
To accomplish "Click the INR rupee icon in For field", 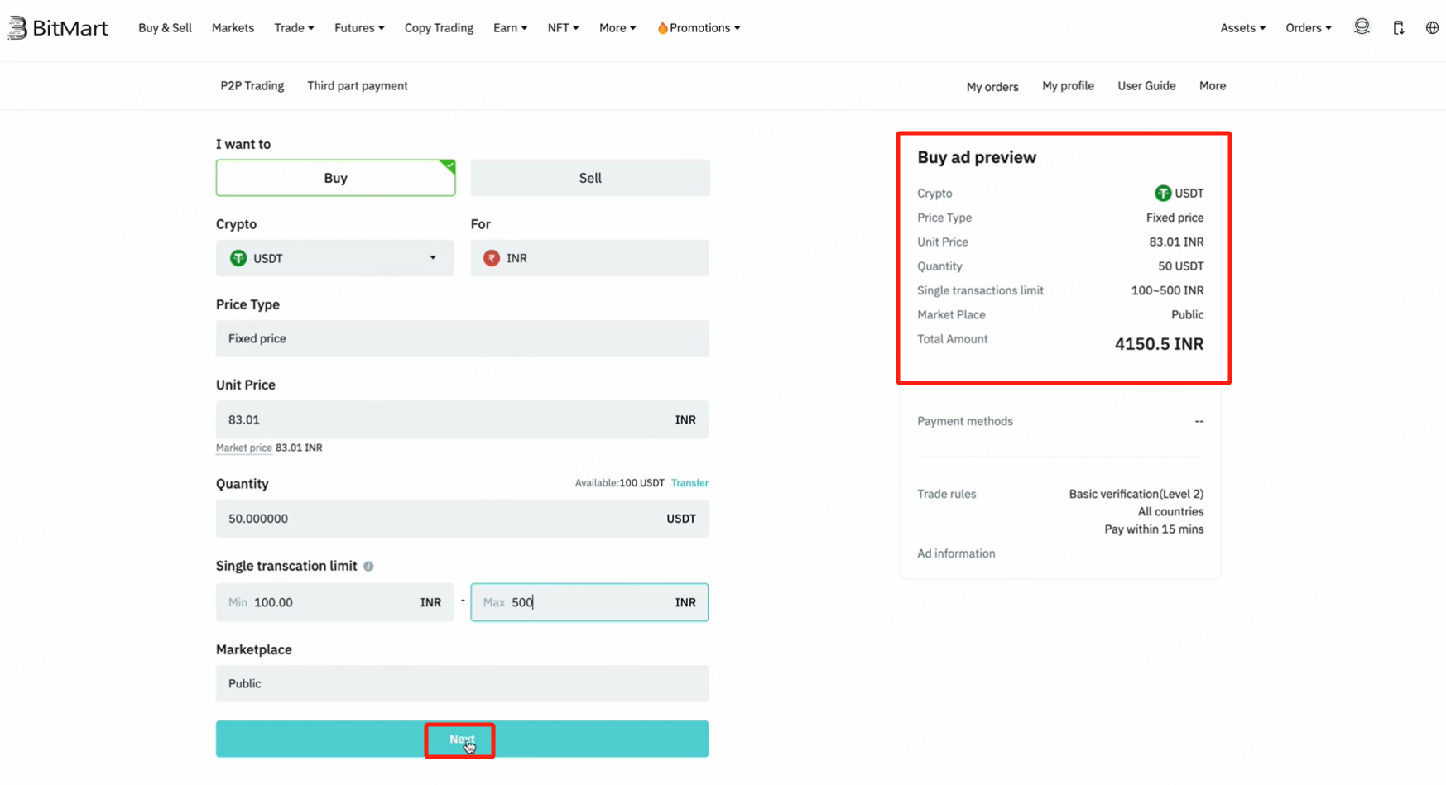I will [x=492, y=258].
